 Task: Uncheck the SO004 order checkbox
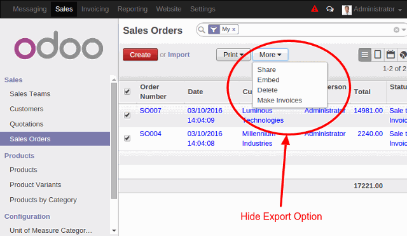tap(127, 138)
